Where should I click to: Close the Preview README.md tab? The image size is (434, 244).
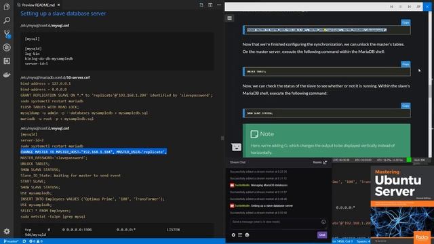coord(59,5)
